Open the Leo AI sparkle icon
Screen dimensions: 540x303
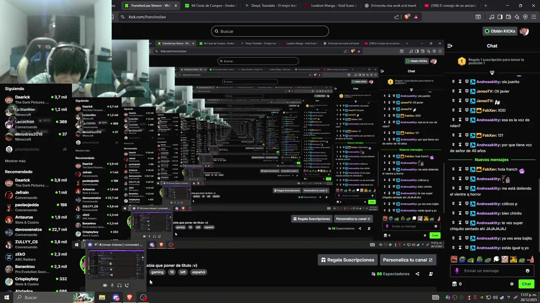coord(517,17)
